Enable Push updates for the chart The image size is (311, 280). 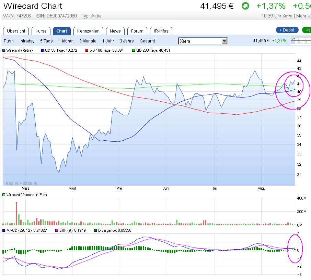[8, 41]
